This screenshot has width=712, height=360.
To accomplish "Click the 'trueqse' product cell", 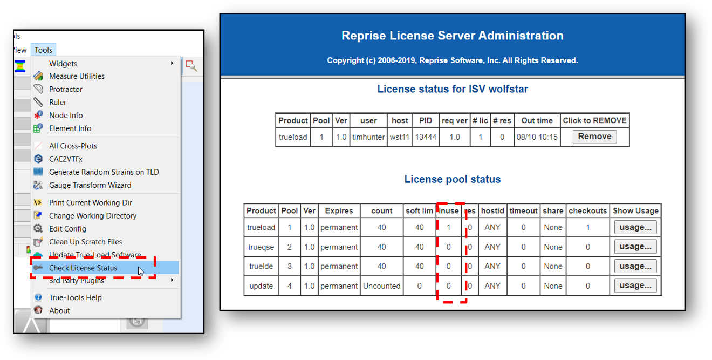I will (x=261, y=247).
